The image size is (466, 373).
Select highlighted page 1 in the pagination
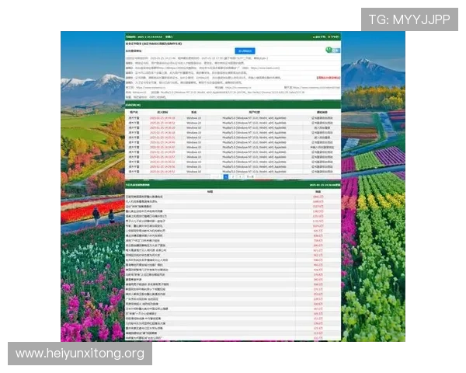point(226,176)
